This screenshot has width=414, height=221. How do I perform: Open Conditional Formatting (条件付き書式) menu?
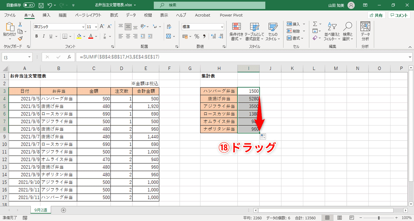pos(236,31)
